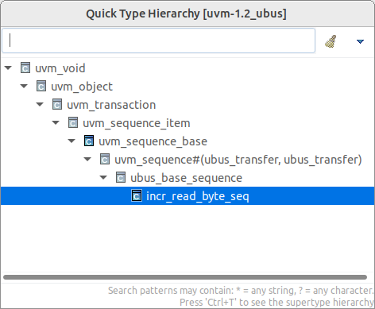Select the uvm_object class label
Viewport: 375px width, 309px height.
[82, 87]
